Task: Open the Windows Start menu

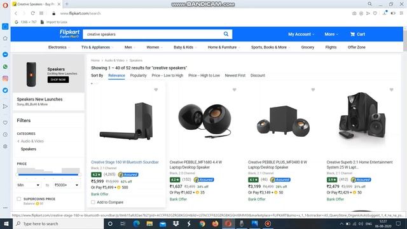Action: (6, 223)
